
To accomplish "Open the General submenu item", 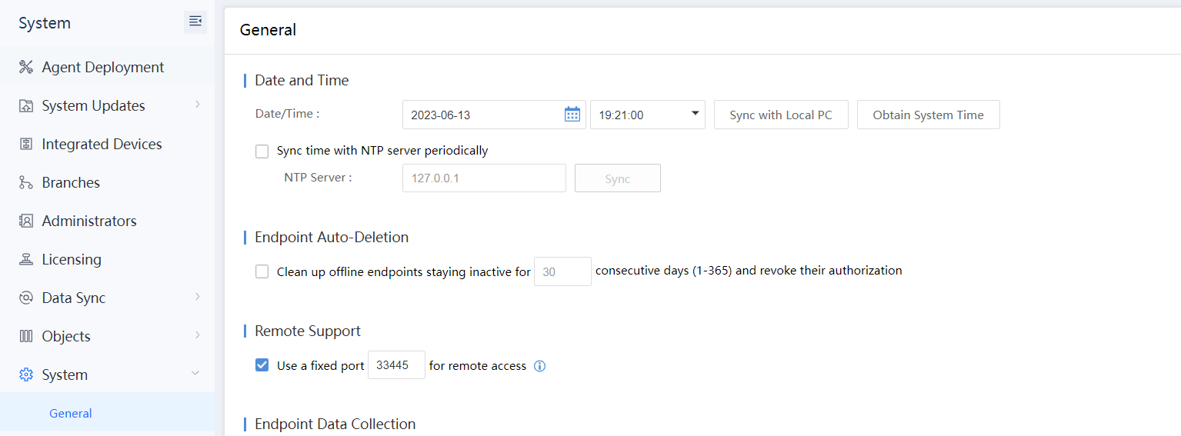I will point(71,414).
